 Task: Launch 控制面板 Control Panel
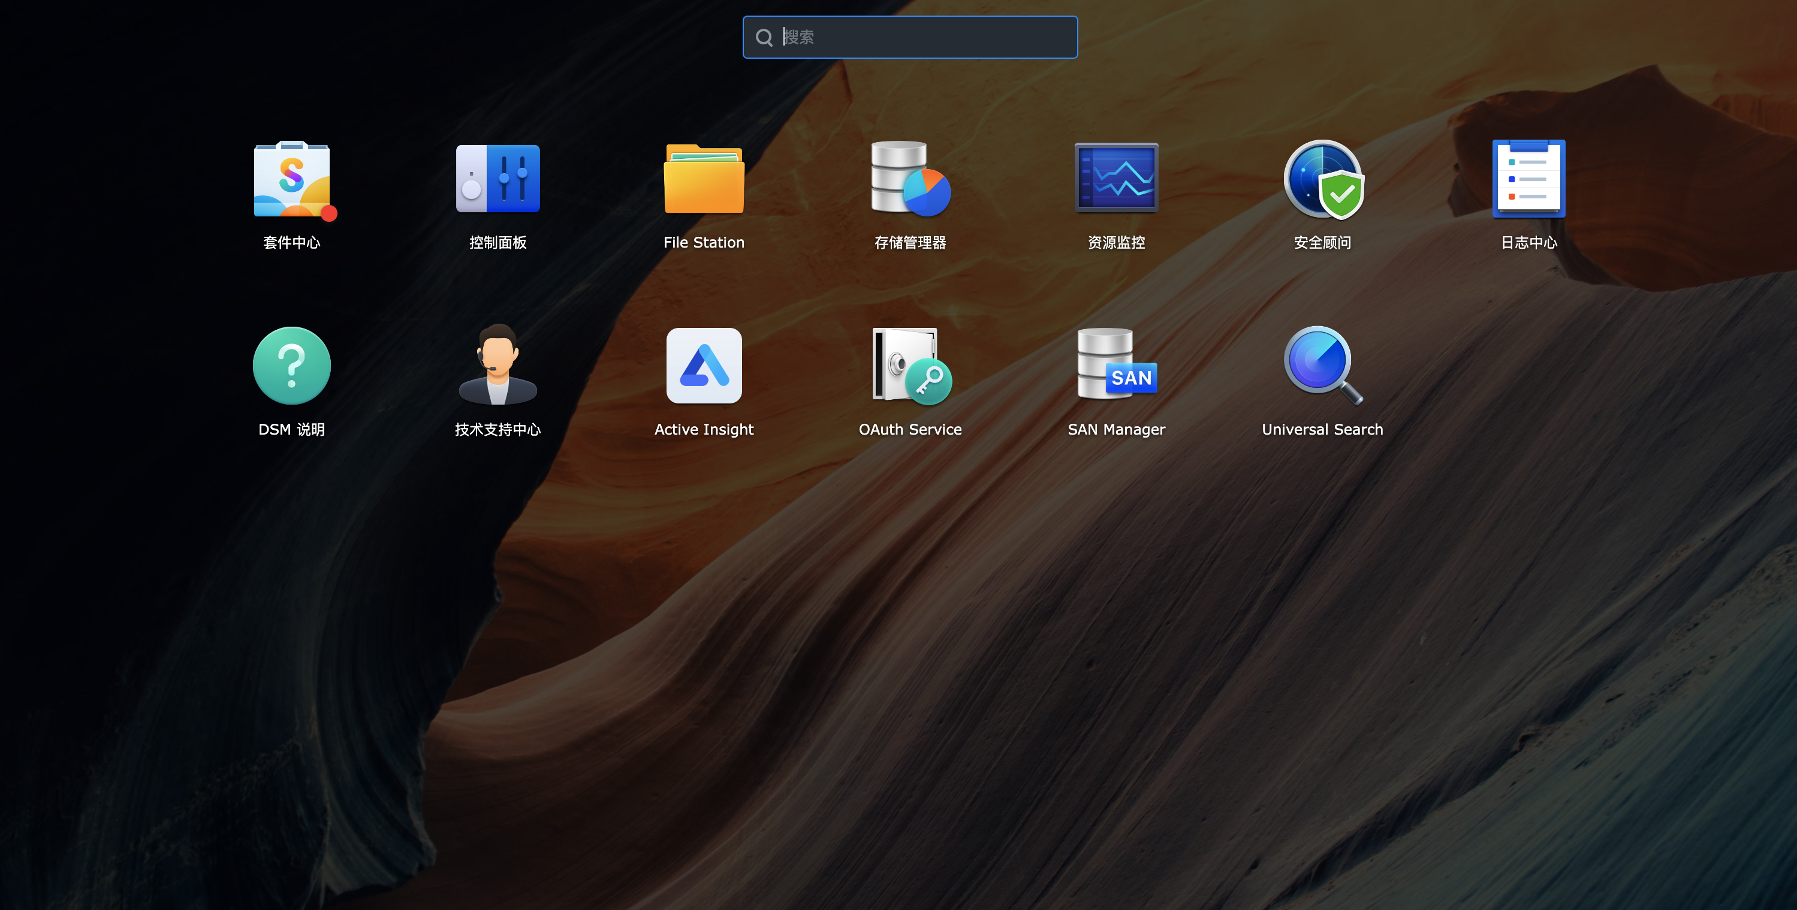498,179
